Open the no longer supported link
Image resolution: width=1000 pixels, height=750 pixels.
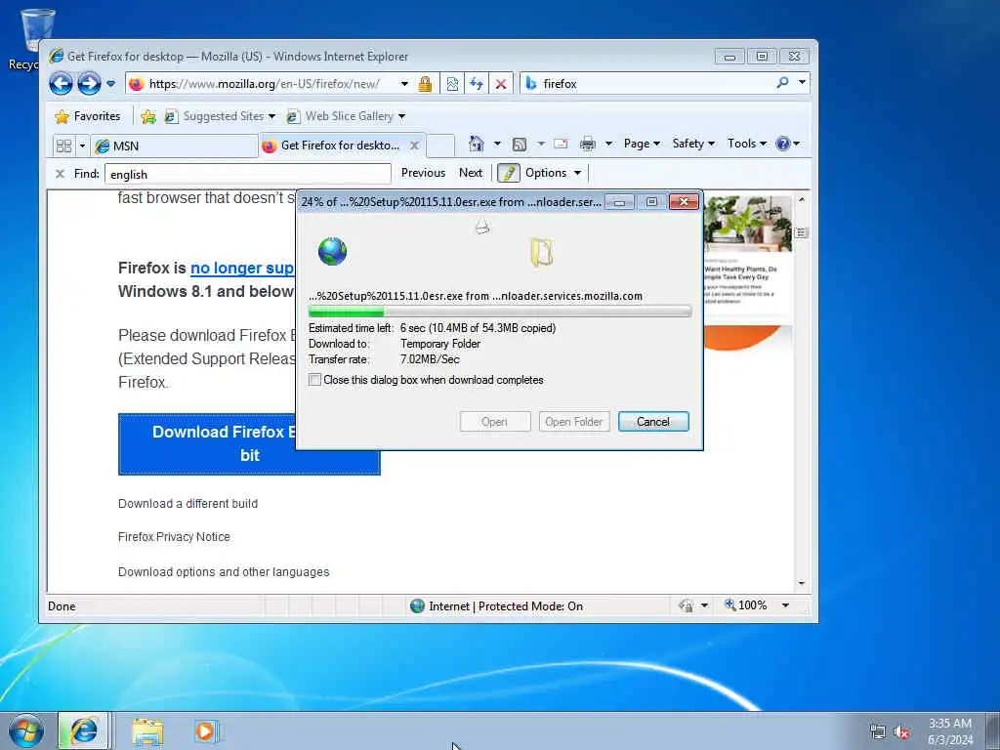242,268
